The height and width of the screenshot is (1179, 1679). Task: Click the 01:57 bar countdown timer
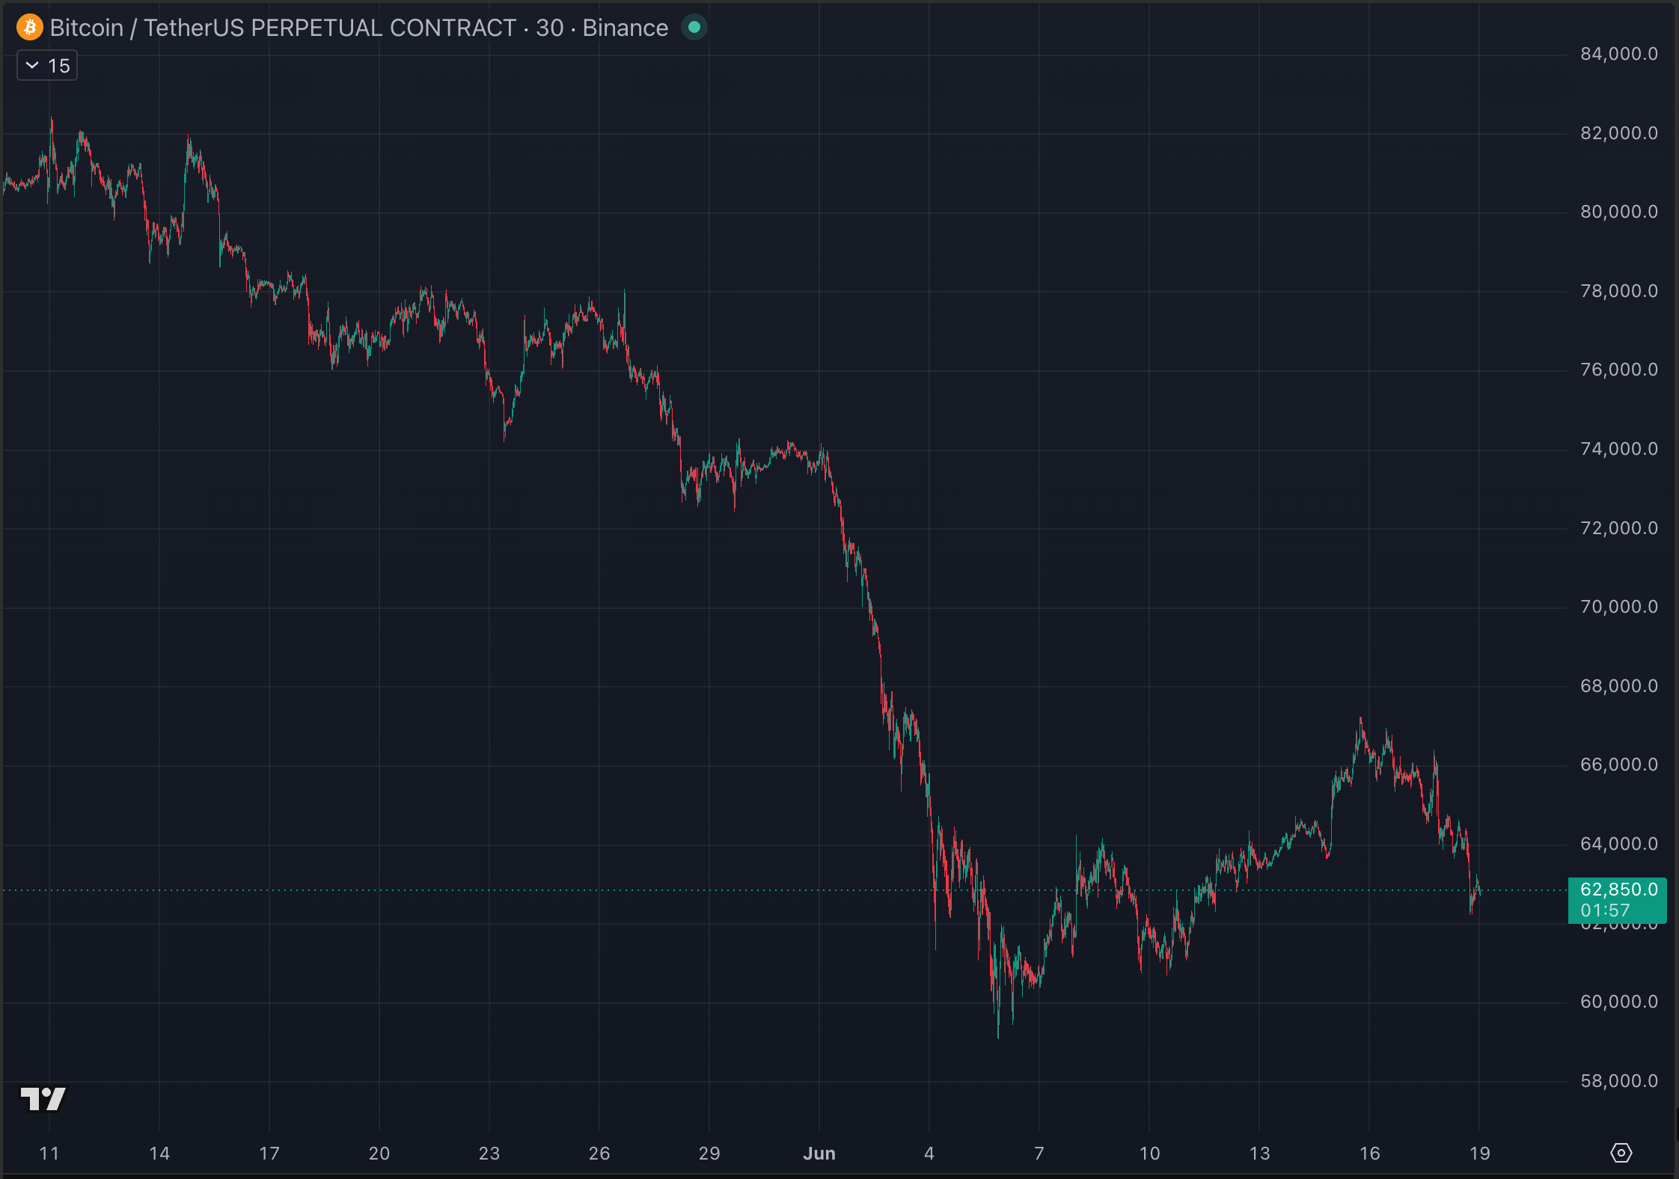coord(1605,910)
